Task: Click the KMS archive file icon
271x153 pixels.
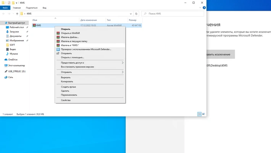Action: tap(34, 25)
